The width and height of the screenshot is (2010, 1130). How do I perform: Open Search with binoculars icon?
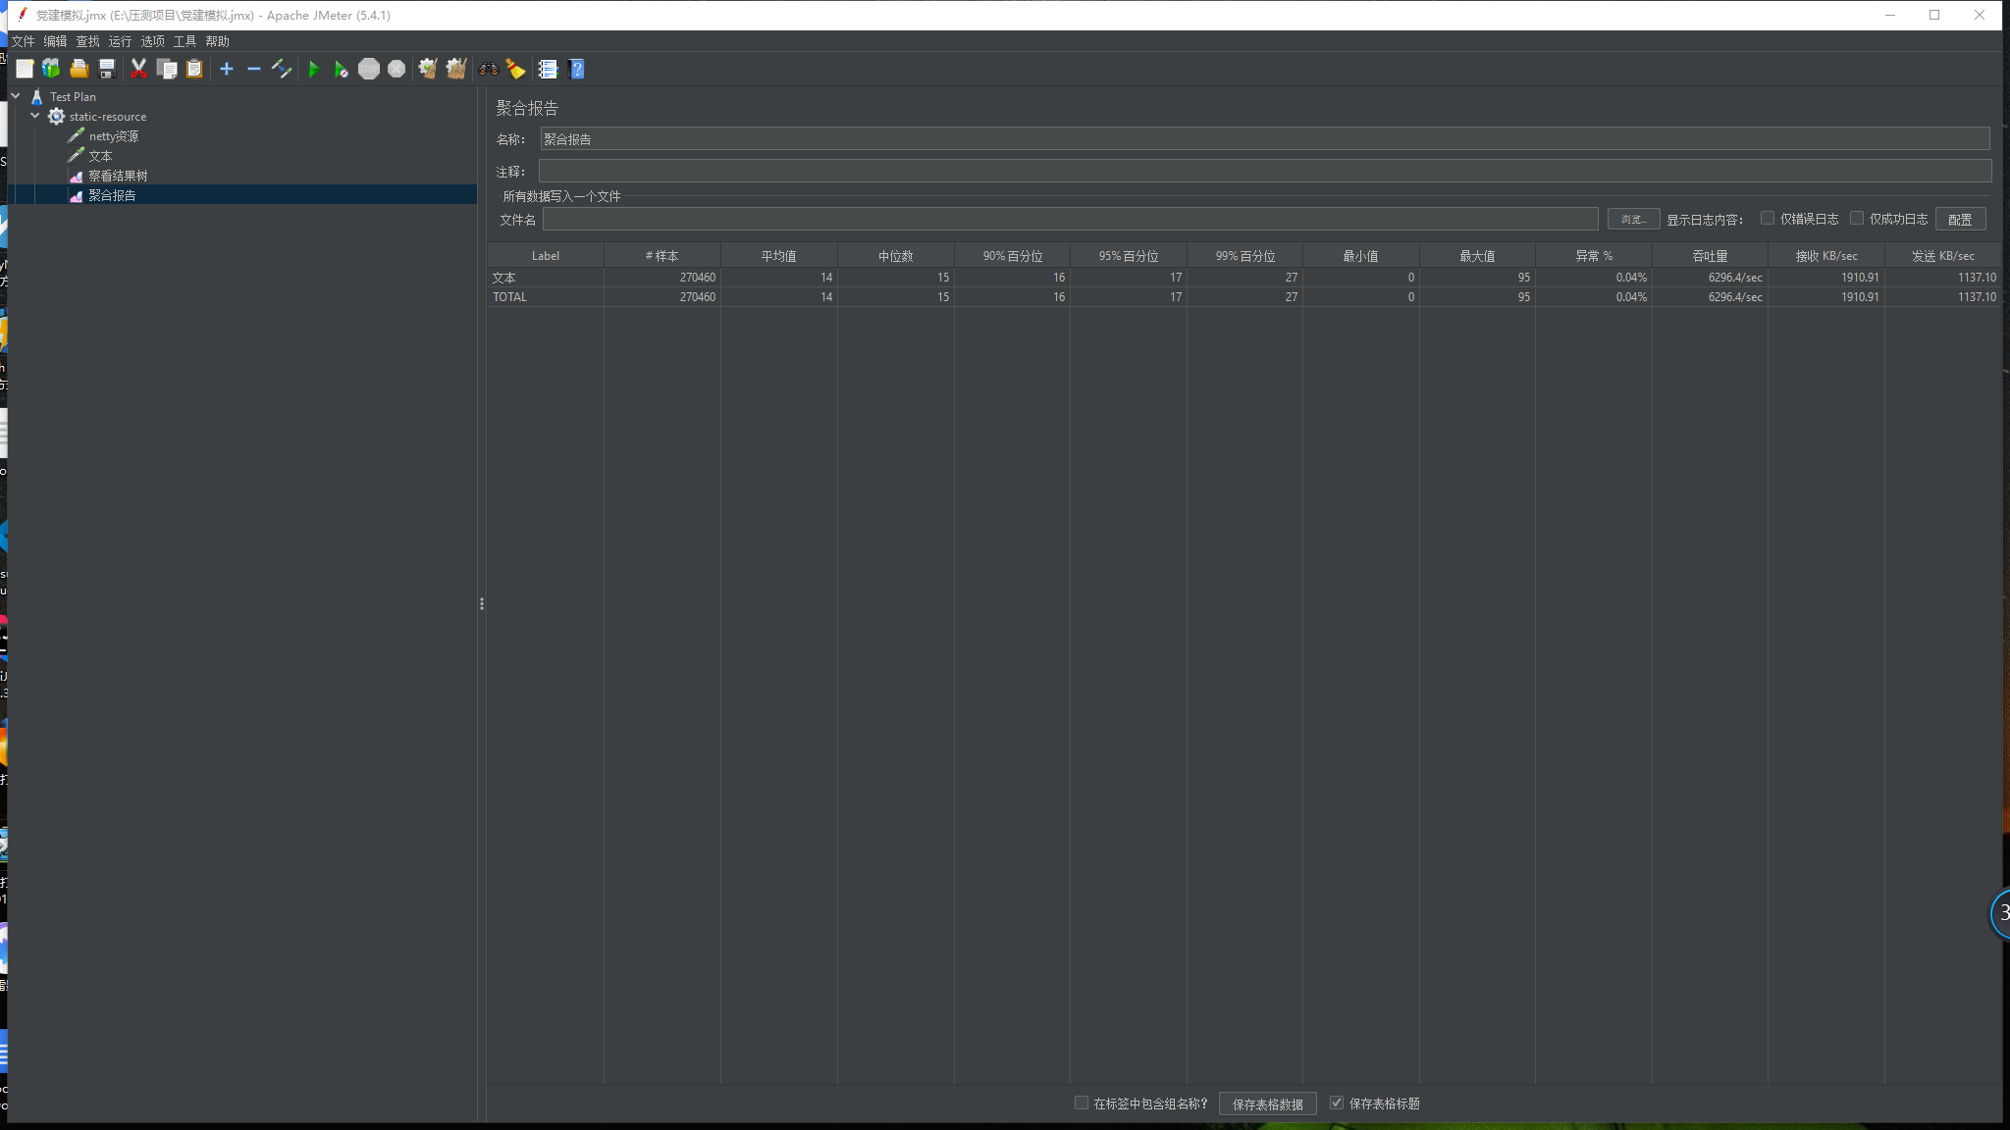(488, 69)
